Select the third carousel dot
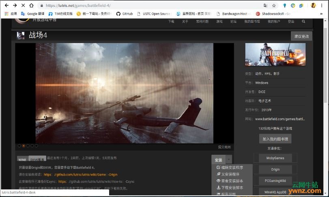The height and width of the screenshot is (197, 329). pyautogui.click(x=28, y=145)
